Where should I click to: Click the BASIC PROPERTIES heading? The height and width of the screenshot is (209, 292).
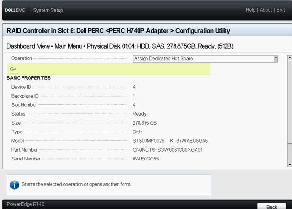[x=29, y=78]
